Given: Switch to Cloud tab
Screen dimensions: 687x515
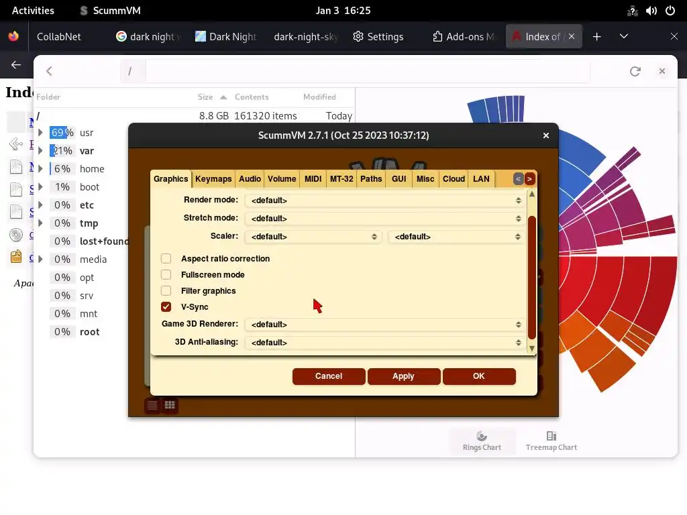Looking at the screenshot, I should click(x=454, y=178).
